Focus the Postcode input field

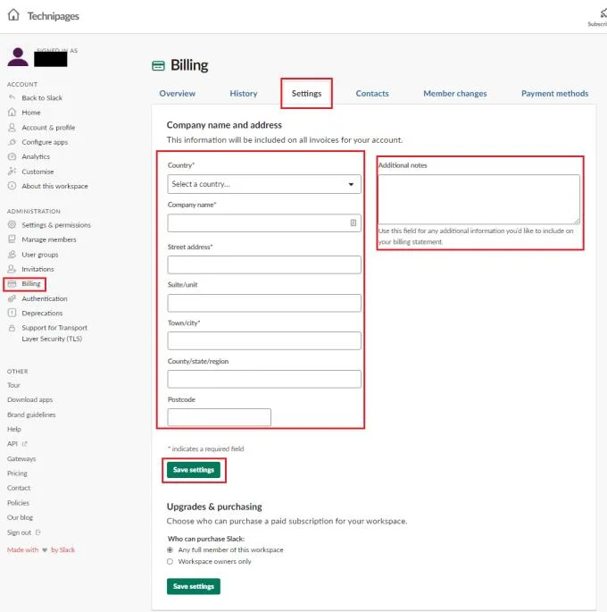pyautogui.click(x=219, y=417)
